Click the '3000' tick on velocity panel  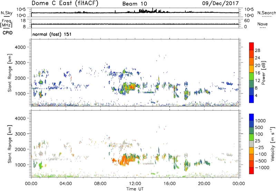20,134
